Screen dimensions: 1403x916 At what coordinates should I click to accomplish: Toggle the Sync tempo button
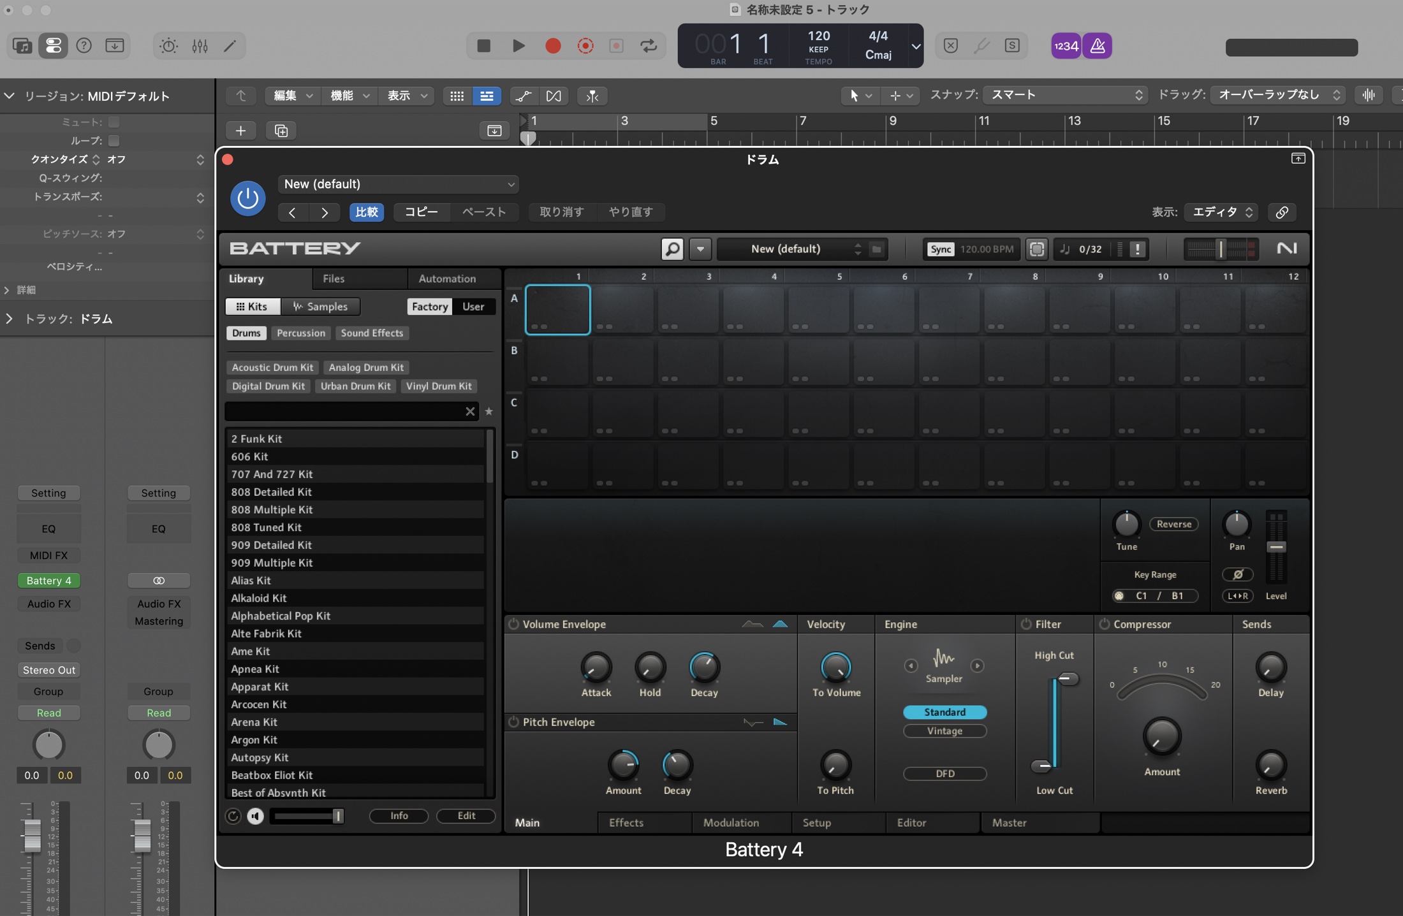[x=941, y=249]
